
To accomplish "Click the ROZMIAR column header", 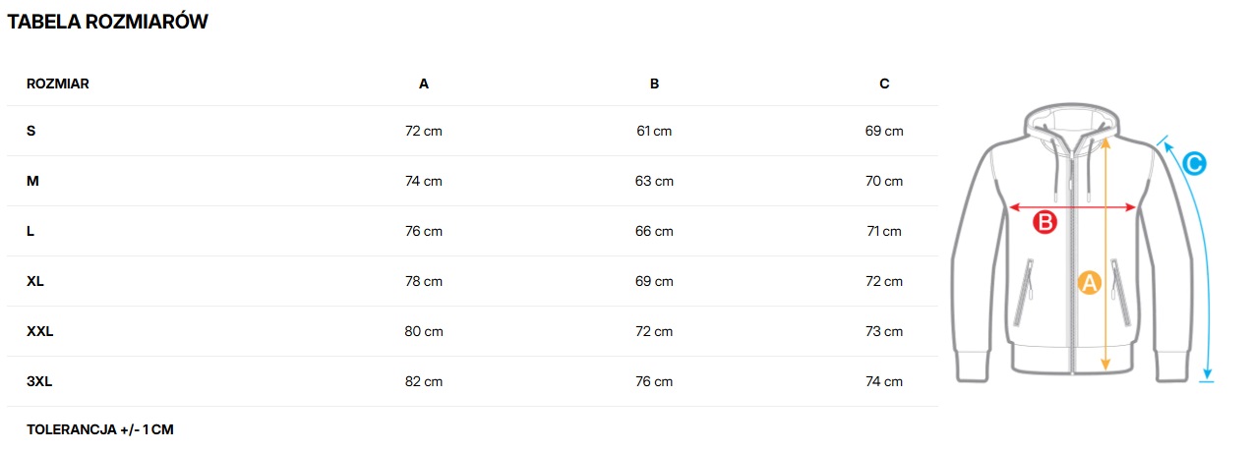I will tap(58, 84).
